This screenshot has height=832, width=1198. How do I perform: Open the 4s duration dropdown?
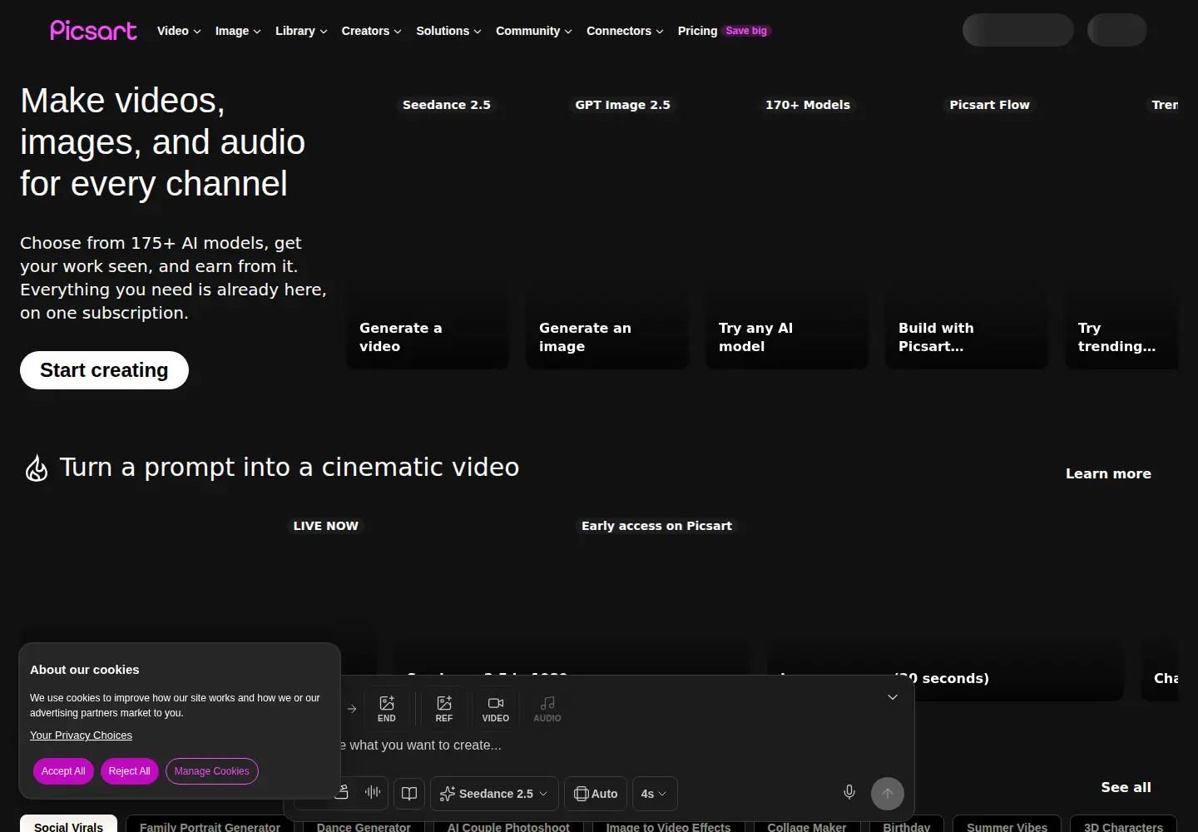tap(655, 794)
